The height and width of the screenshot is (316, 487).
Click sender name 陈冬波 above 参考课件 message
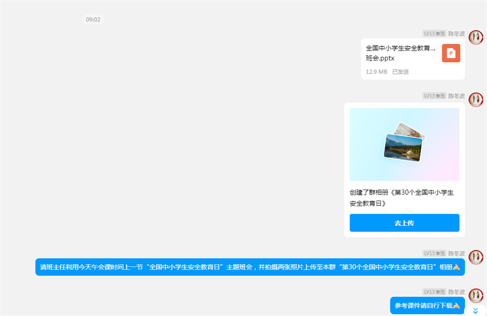(457, 292)
